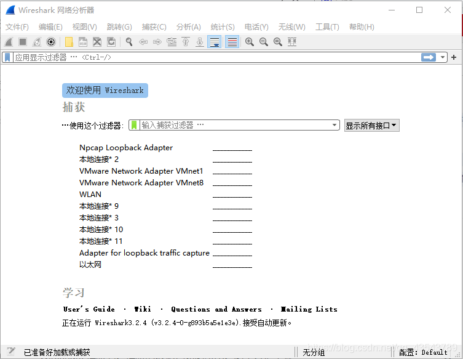Open capture options gear icon
This screenshot has height=359, width=463.
[x=51, y=42]
